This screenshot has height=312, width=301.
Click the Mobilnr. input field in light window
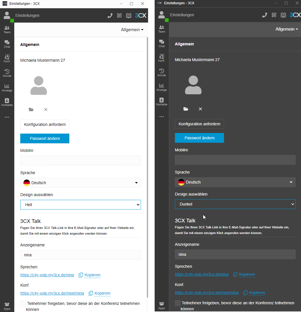[80, 160]
